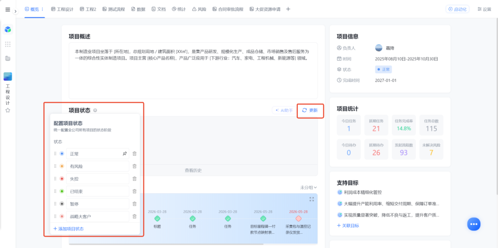498x248 pixels.
Task: Expand the collapsed sidebar with the chevron arrow
Action: click(15, 11)
